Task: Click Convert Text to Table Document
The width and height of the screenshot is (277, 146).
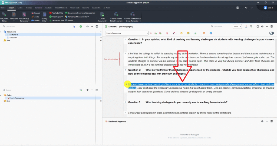Action: (x=116, y=16)
